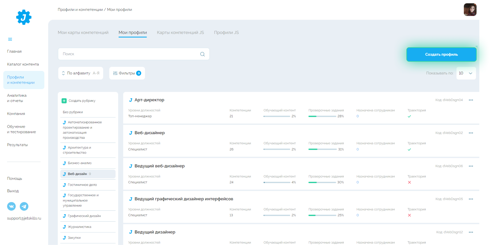The image size is (491, 245).
Task: Click the J icon beside Ведущий дизайнер title
Action: (131, 232)
